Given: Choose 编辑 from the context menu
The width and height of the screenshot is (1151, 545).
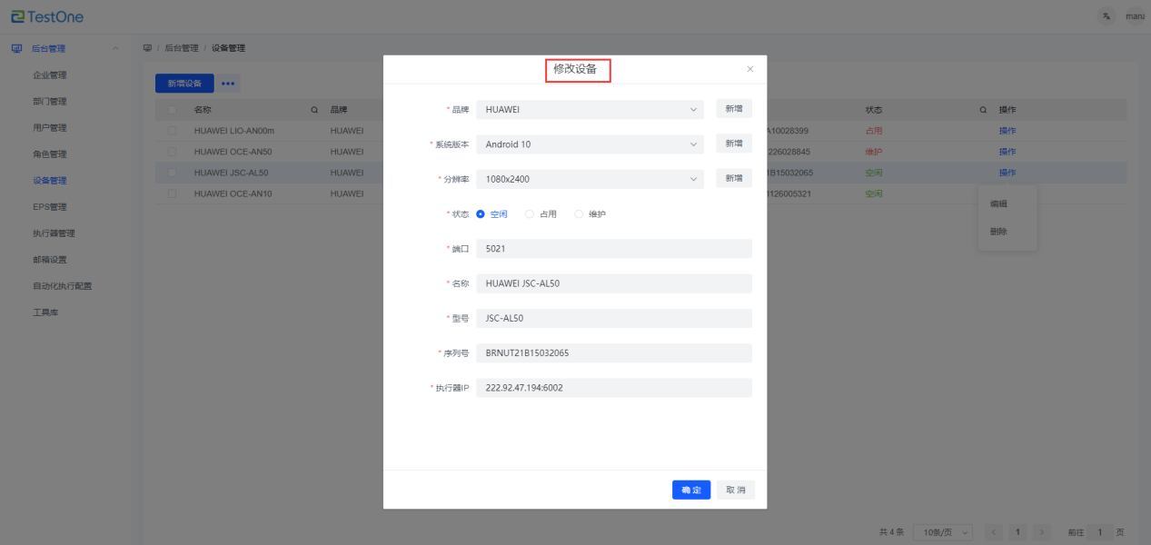Looking at the screenshot, I should pyautogui.click(x=998, y=203).
